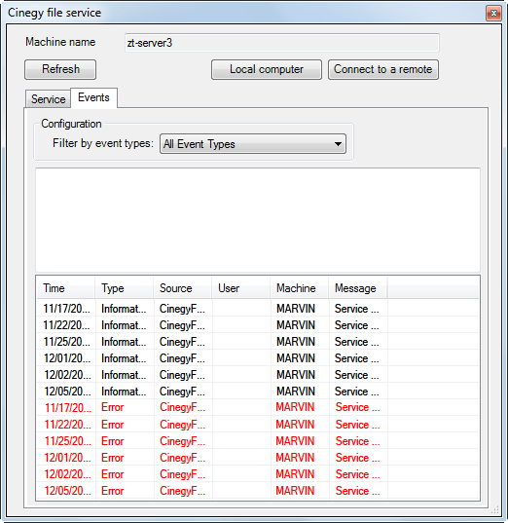Click the Source cell of 12/02 Error row

tap(182, 474)
